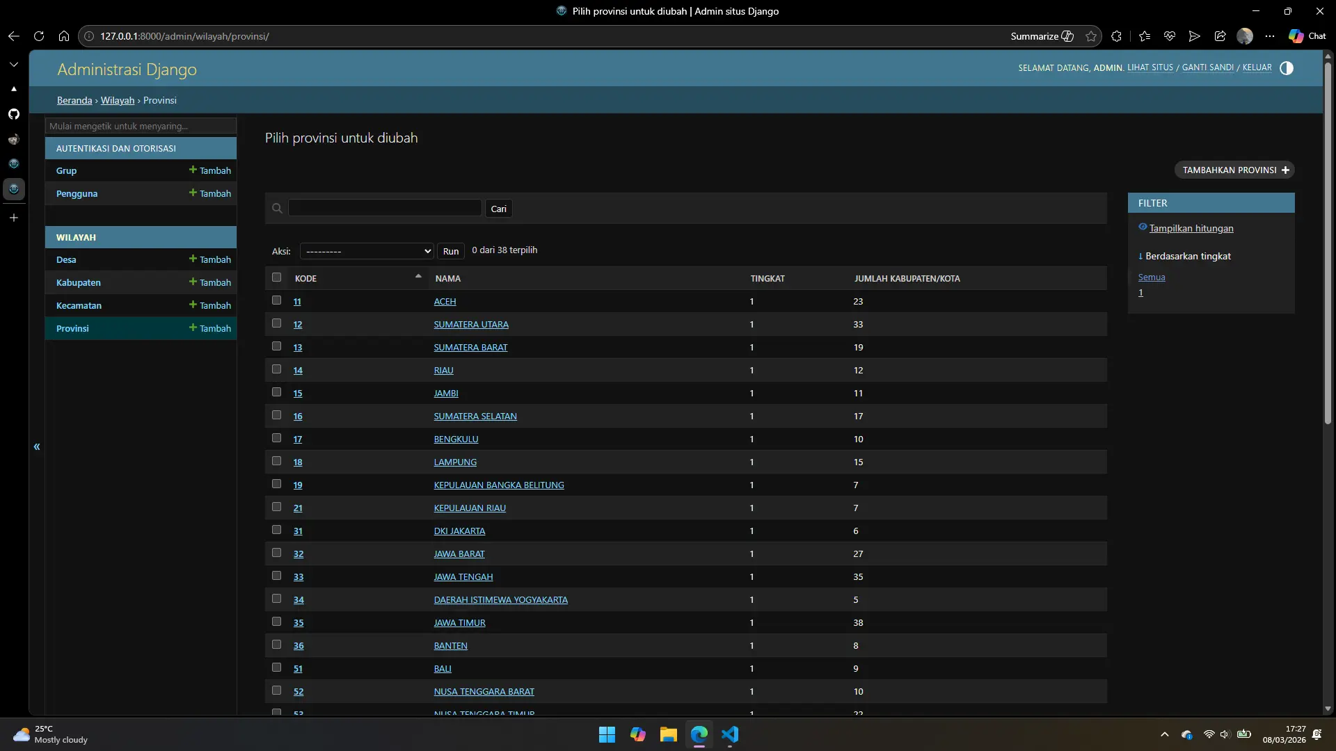Click the KELUAR logout link
The width and height of the screenshot is (1336, 751).
[1257, 67]
